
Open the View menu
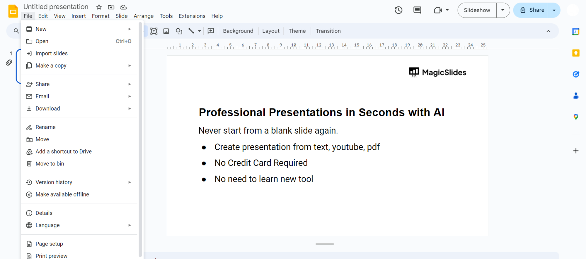coord(59,16)
